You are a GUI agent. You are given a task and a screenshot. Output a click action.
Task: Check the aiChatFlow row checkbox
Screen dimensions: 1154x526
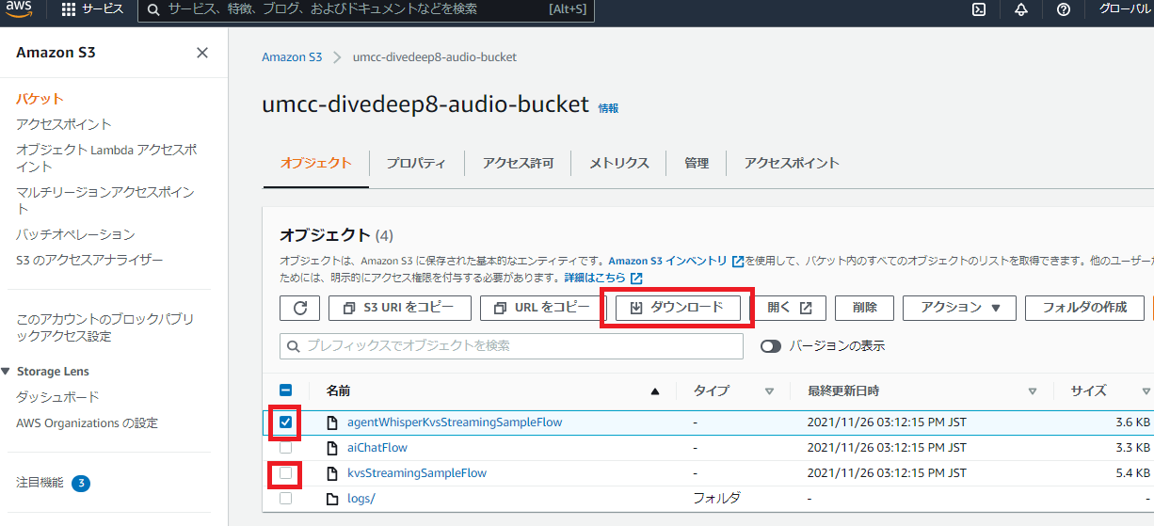coord(286,448)
